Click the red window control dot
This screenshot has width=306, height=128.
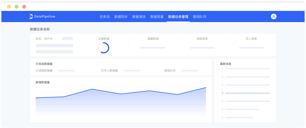coord(24,6)
